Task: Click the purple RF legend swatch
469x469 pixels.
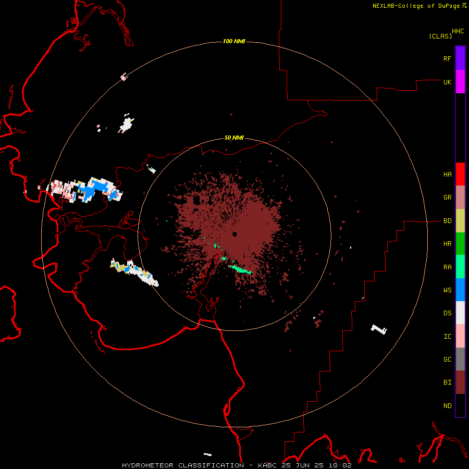Action: tap(460, 58)
